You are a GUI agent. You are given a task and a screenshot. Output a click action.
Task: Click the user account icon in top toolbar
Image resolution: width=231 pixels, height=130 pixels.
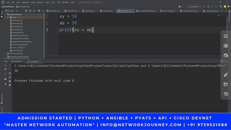pyautogui.click(x=180, y=6)
